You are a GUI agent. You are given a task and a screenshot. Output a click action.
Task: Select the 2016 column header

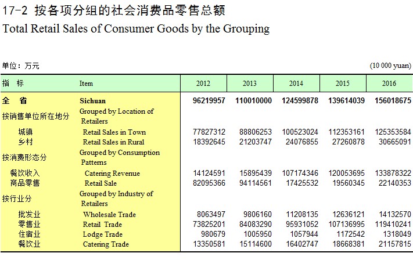click(x=389, y=84)
